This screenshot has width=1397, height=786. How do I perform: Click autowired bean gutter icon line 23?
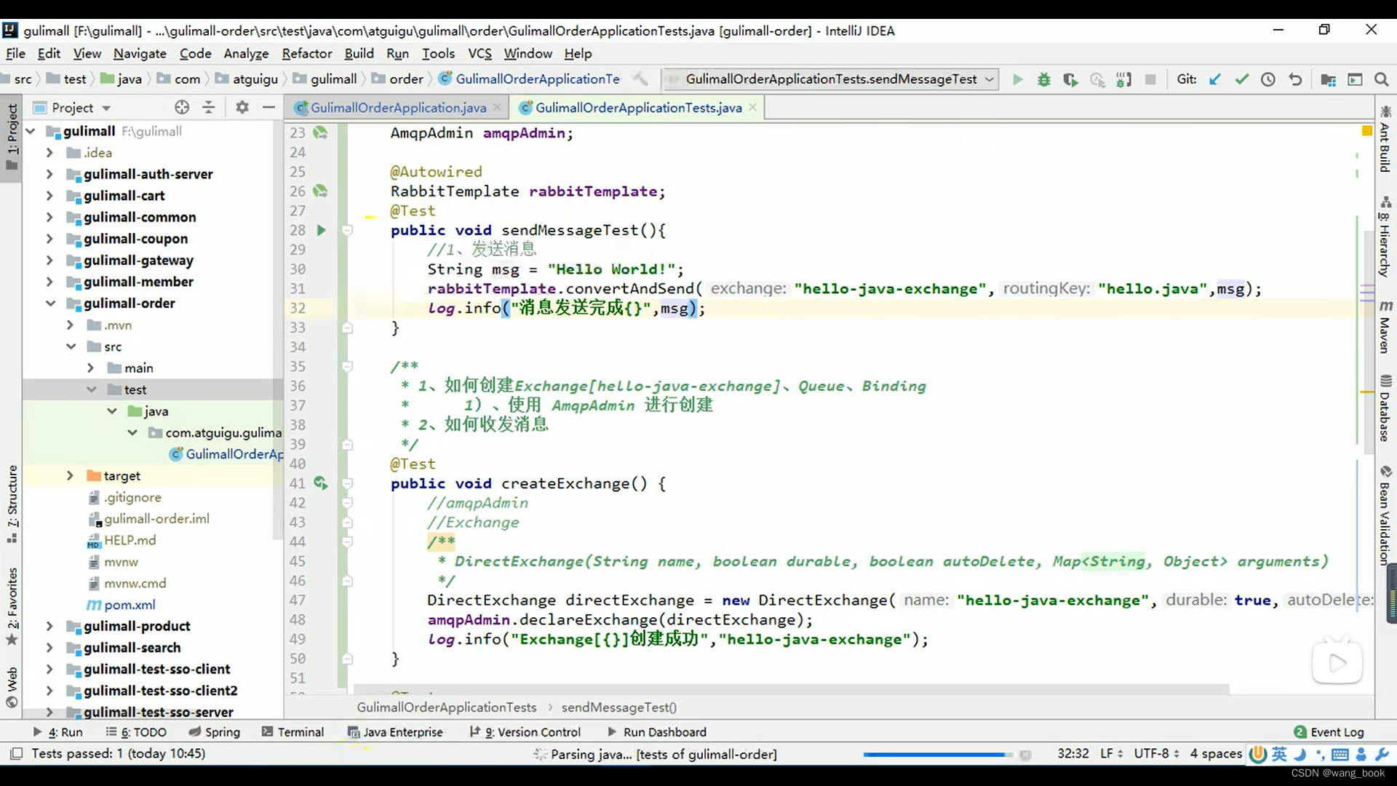pos(320,132)
